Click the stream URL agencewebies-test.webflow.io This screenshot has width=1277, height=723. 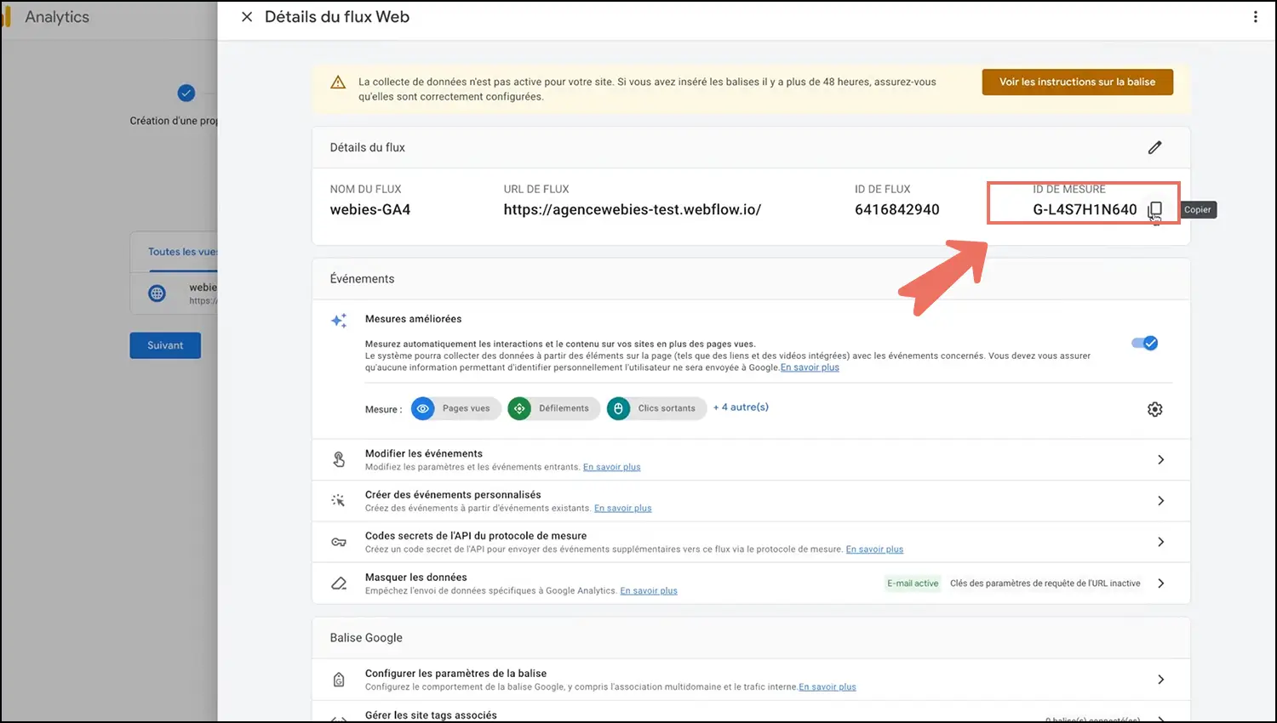(x=632, y=209)
